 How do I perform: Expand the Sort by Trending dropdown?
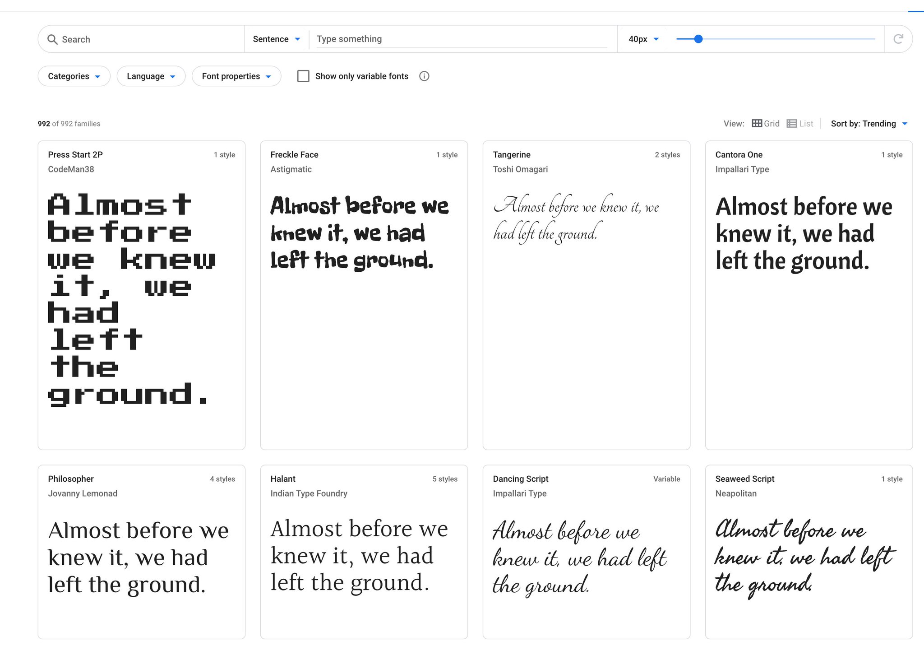869,124
